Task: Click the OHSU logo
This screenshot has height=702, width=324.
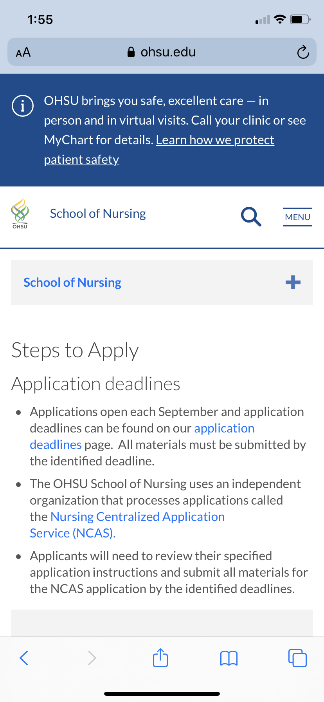Action: [x=20, y=213]
